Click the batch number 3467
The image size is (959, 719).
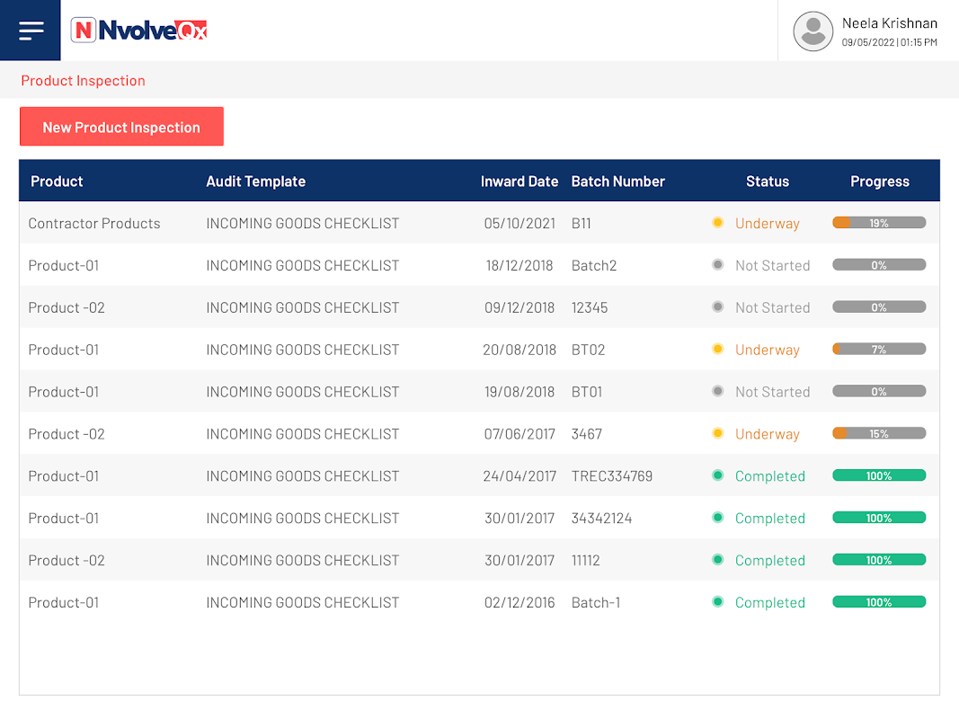pos(587,435)
